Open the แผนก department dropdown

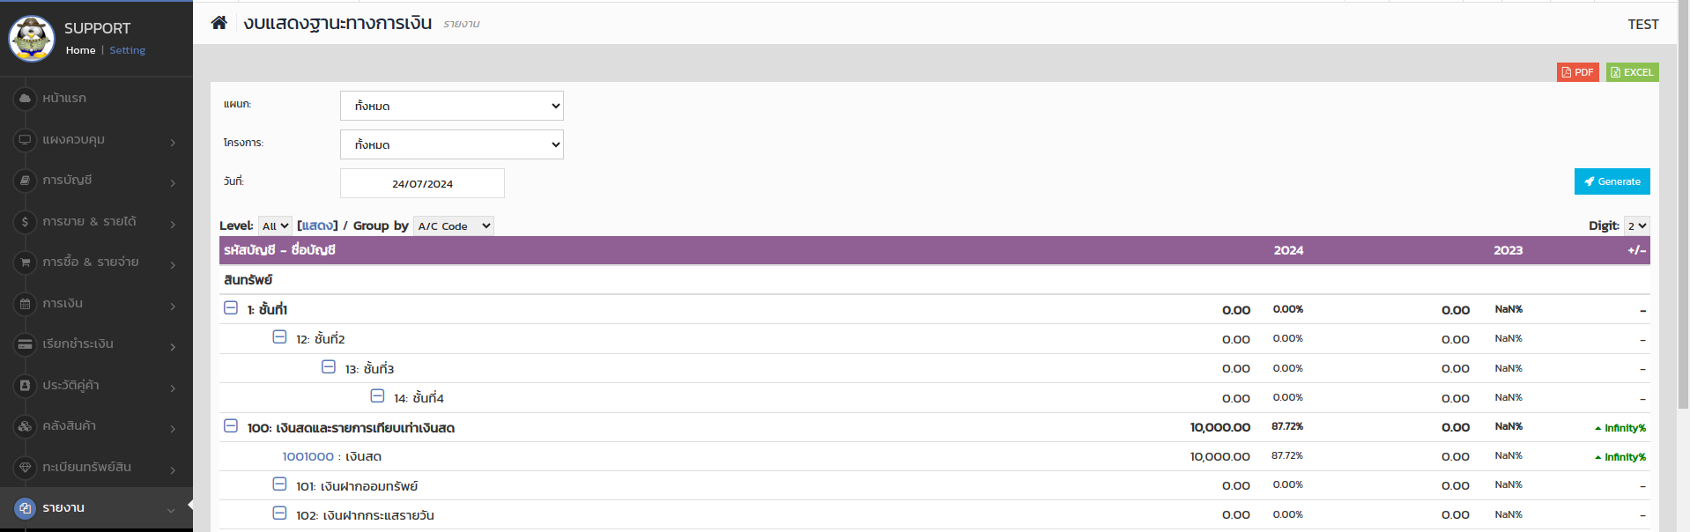(451, 106)
